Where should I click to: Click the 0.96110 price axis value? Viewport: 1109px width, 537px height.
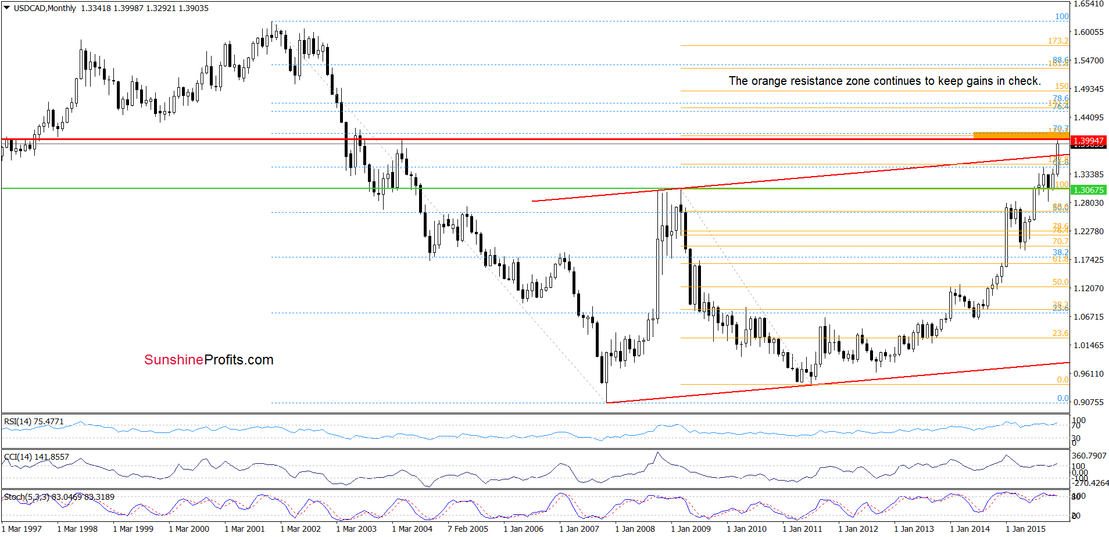1088,374
